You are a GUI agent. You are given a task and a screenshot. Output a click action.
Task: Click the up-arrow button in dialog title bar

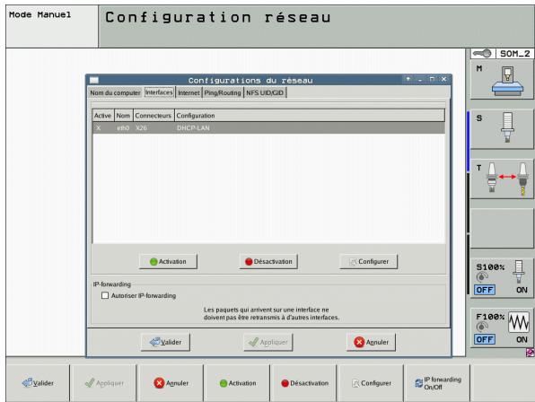pyautogui.click(x=408, y=79)
